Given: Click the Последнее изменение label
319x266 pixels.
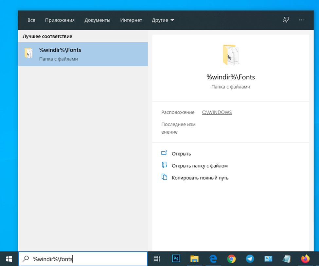Looking at the screenshot, I should 178,128.
